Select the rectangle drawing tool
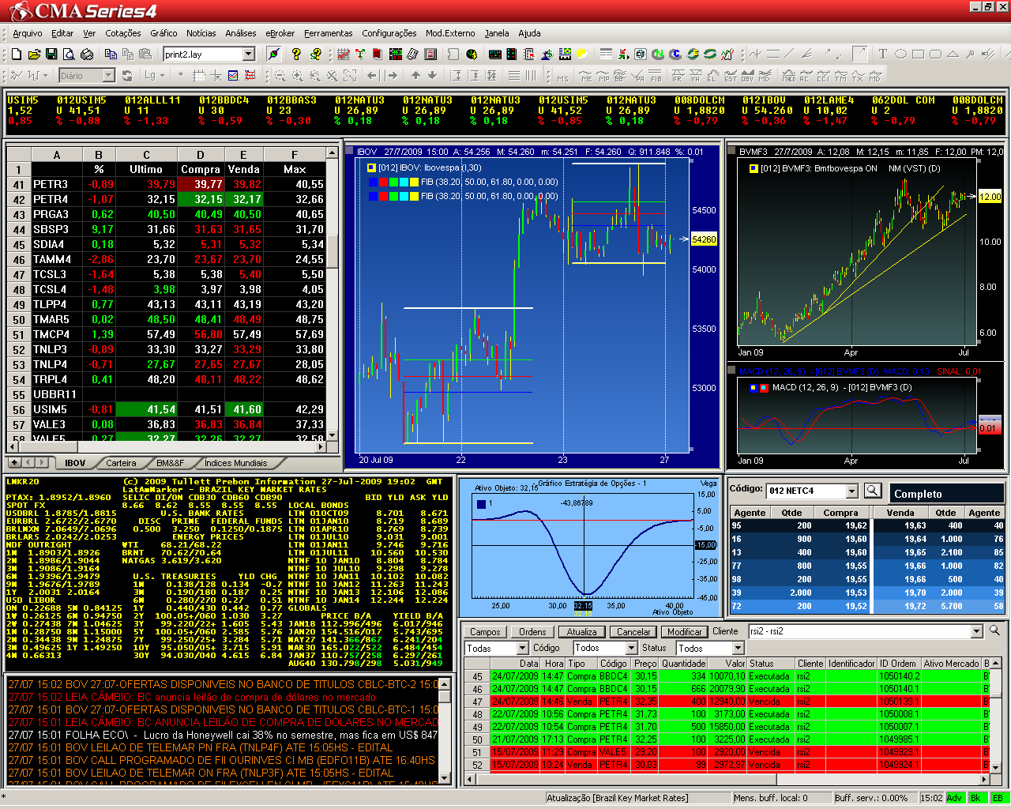Viewport: 1011px width, 809px height. (x=918, y=55)
